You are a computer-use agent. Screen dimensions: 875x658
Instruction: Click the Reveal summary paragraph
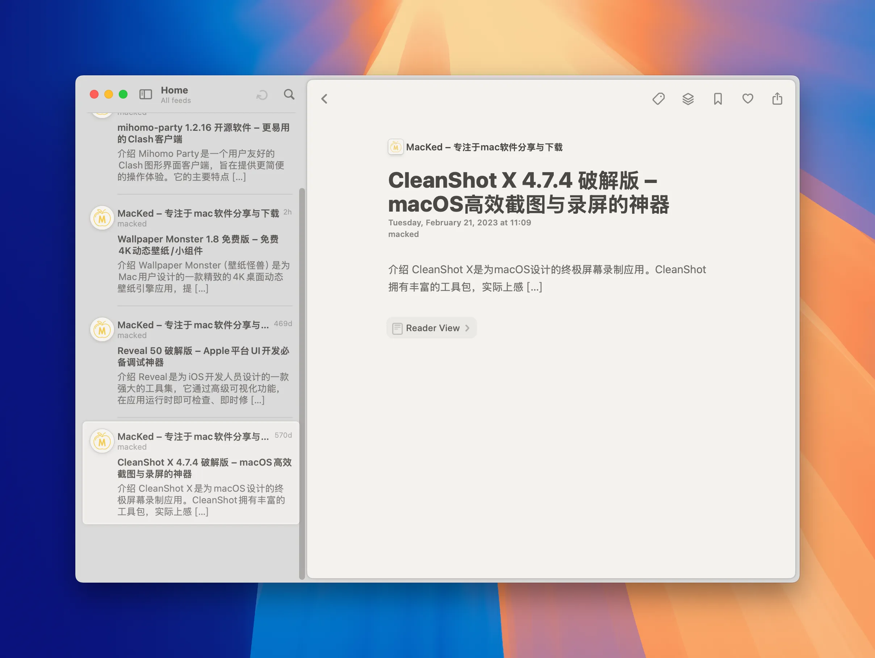pyautogui.click(x=203, y=388)
